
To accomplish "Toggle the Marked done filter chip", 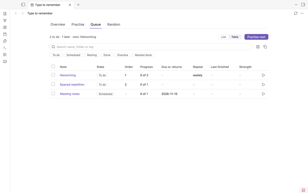I will [x=143, y=55].
